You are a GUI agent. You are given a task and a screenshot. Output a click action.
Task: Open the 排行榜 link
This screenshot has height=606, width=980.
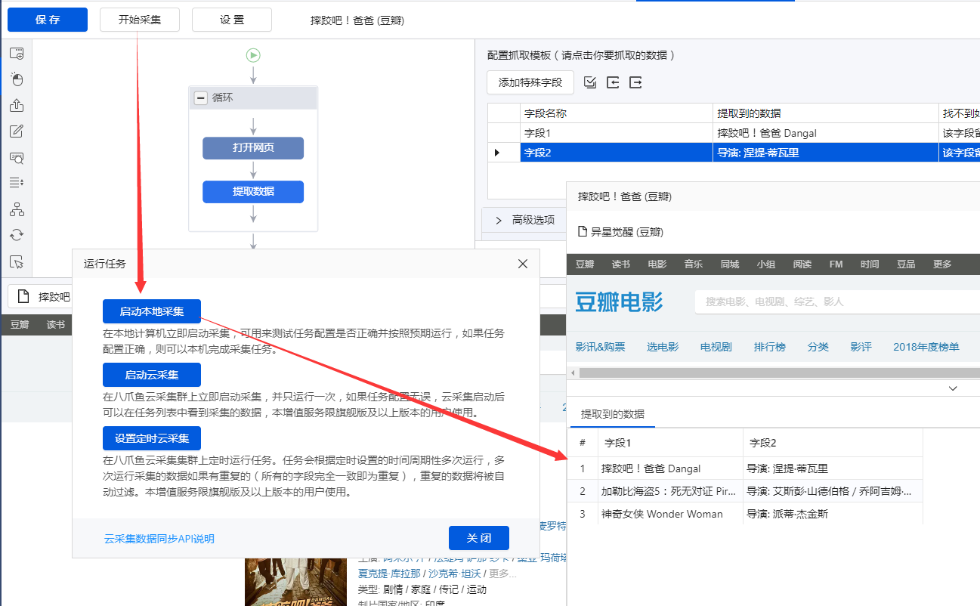770,347
